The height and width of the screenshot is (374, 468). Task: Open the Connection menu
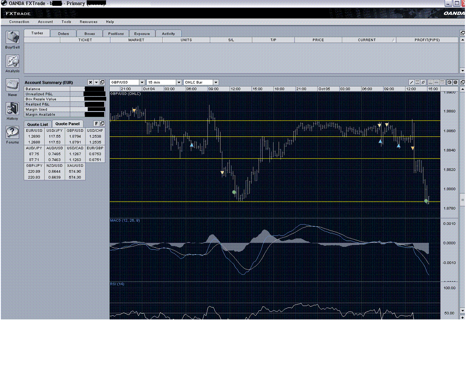tap(19, 22)
